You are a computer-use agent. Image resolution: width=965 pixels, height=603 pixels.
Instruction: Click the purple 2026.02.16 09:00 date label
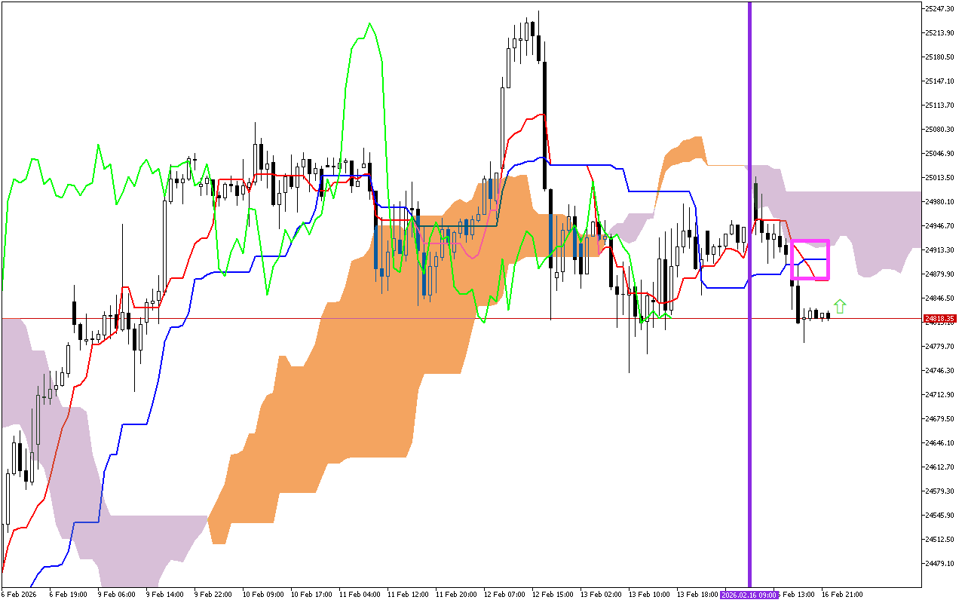(749, 595)
